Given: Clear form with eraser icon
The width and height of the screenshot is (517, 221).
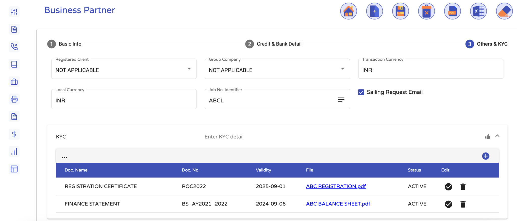Looking at the screenshot, I should pos(504,11).
